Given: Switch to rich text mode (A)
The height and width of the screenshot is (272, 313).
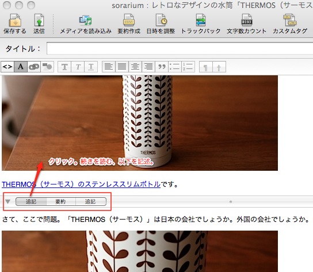Looking at the screenshot, I should (x=21, y=67).
